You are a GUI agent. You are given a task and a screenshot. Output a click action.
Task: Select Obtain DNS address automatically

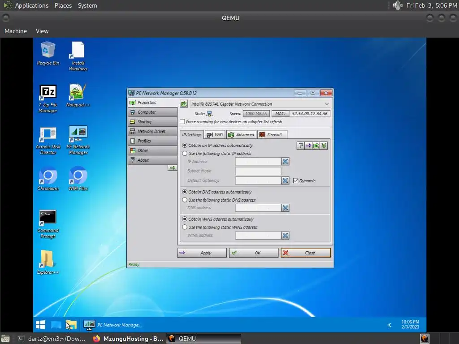184,192
